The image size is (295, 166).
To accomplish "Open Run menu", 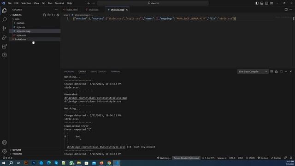I will [50, 3].
